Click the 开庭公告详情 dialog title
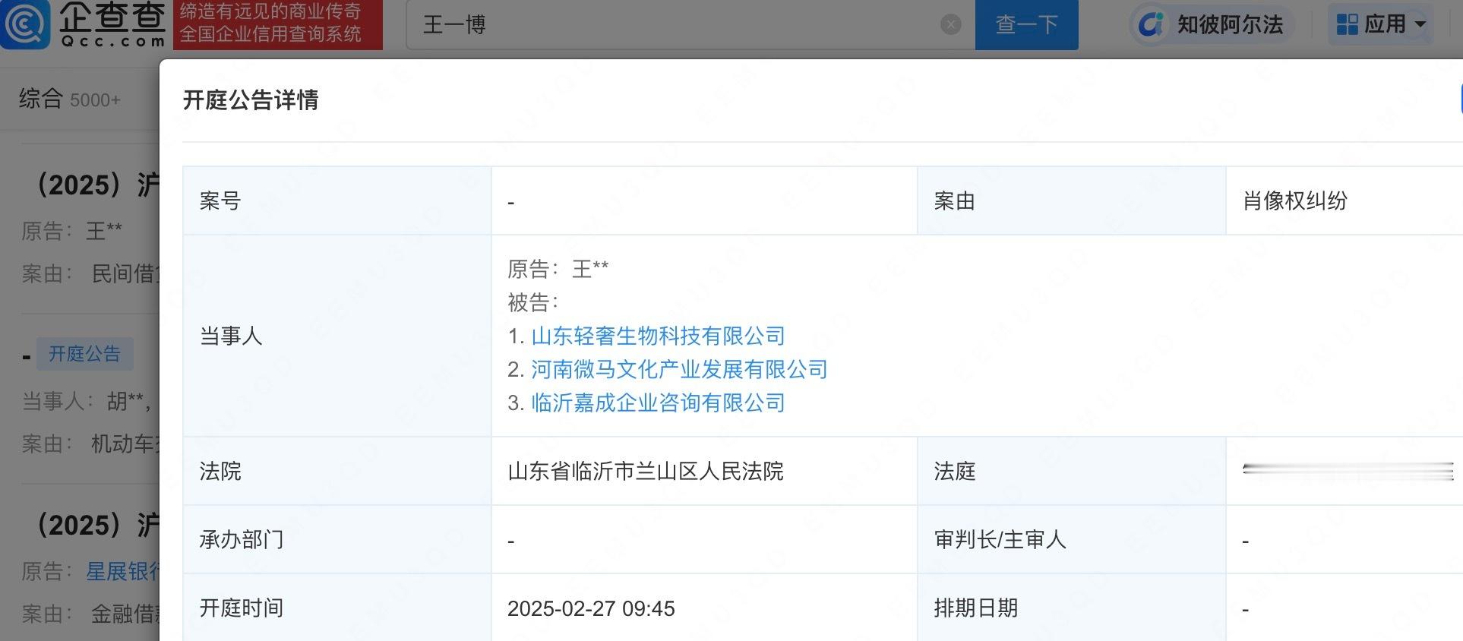The width and height of the screenshot is (1463, 641). pyautogui.click(x=251, y=100)
